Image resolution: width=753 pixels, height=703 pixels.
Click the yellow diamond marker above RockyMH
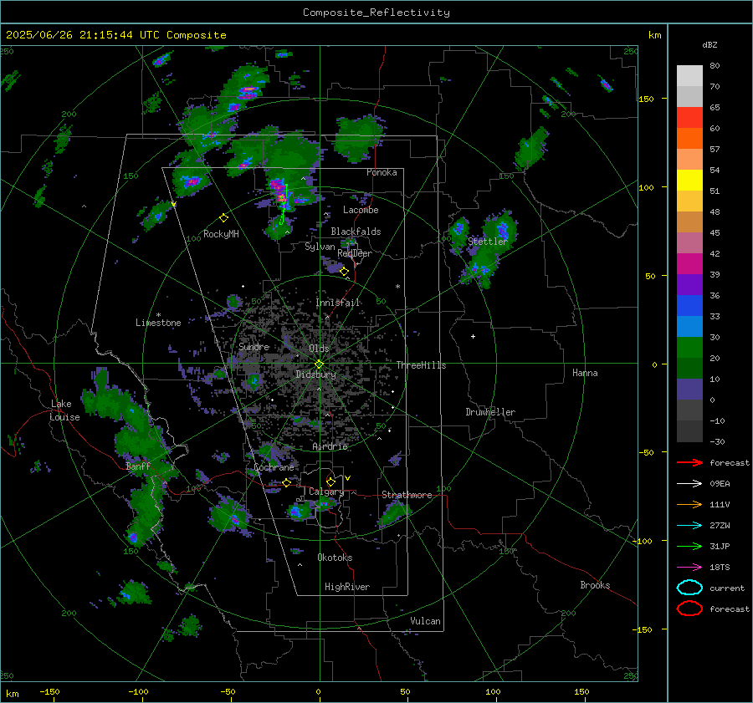[x=223, y=218]
